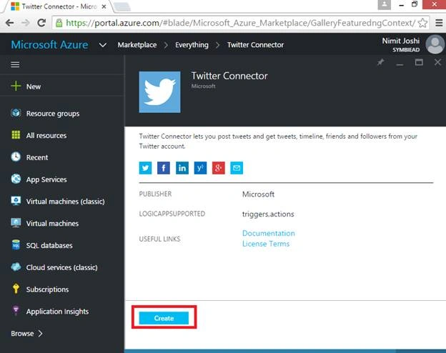Collapse sidebar with hamburger icon
This screenshot has width=446, height=353.
pyautogui.click(x=15, y=64)
